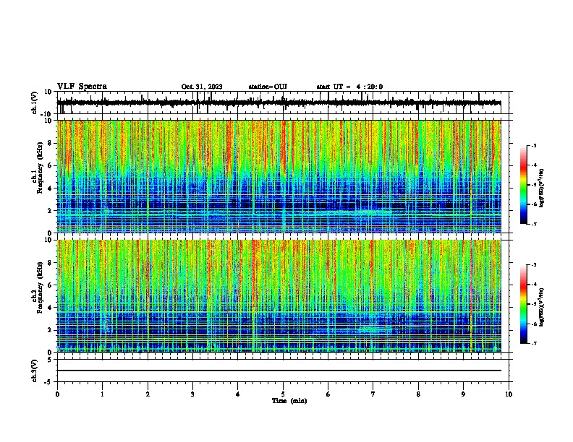Click the time axis tick label '2'
The height and width of the screenshot is (442, 573).
tap(148, 394)
